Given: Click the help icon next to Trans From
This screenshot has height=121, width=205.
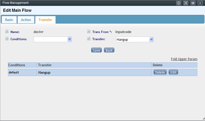Looking at the screenshot, I should (89, 32).
